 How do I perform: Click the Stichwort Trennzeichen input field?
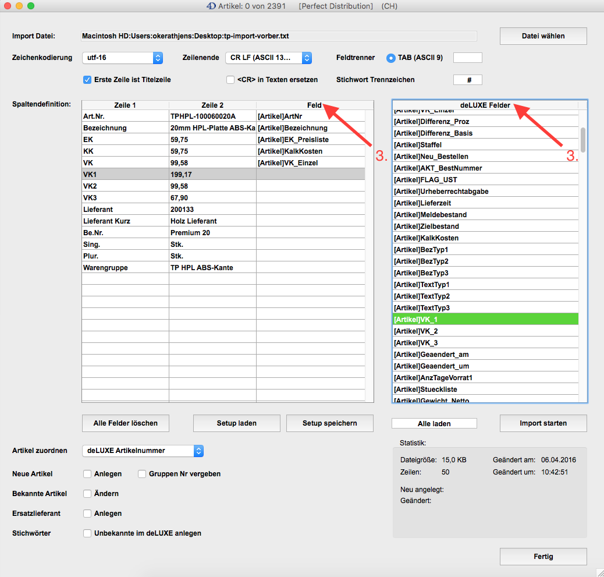(x=467, y=80)
